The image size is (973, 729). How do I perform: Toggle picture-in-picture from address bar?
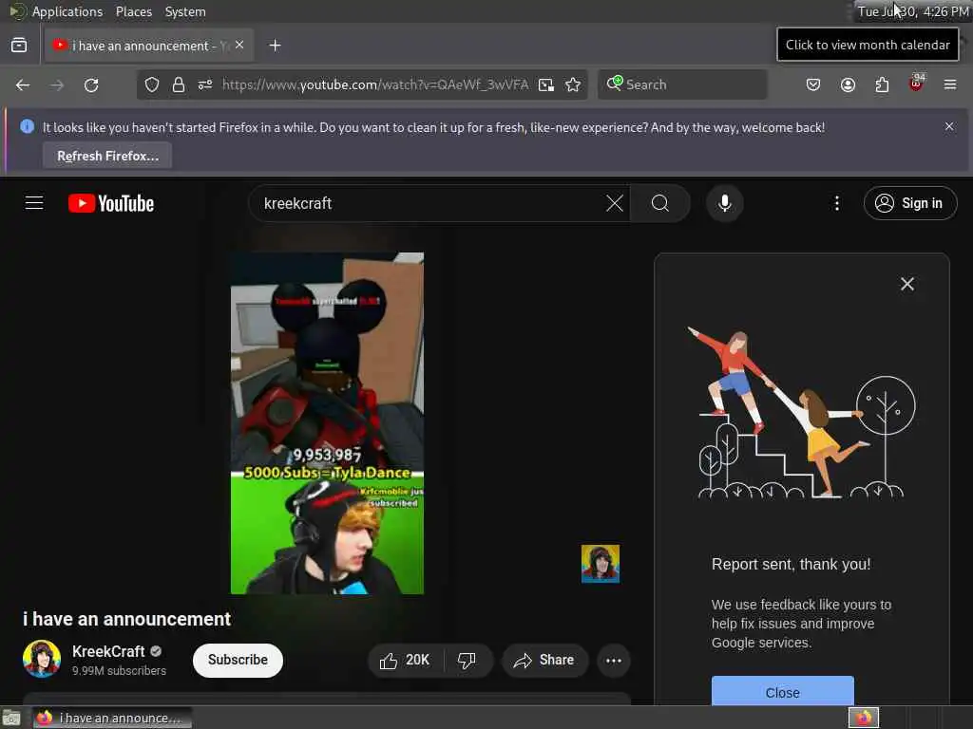546,84
